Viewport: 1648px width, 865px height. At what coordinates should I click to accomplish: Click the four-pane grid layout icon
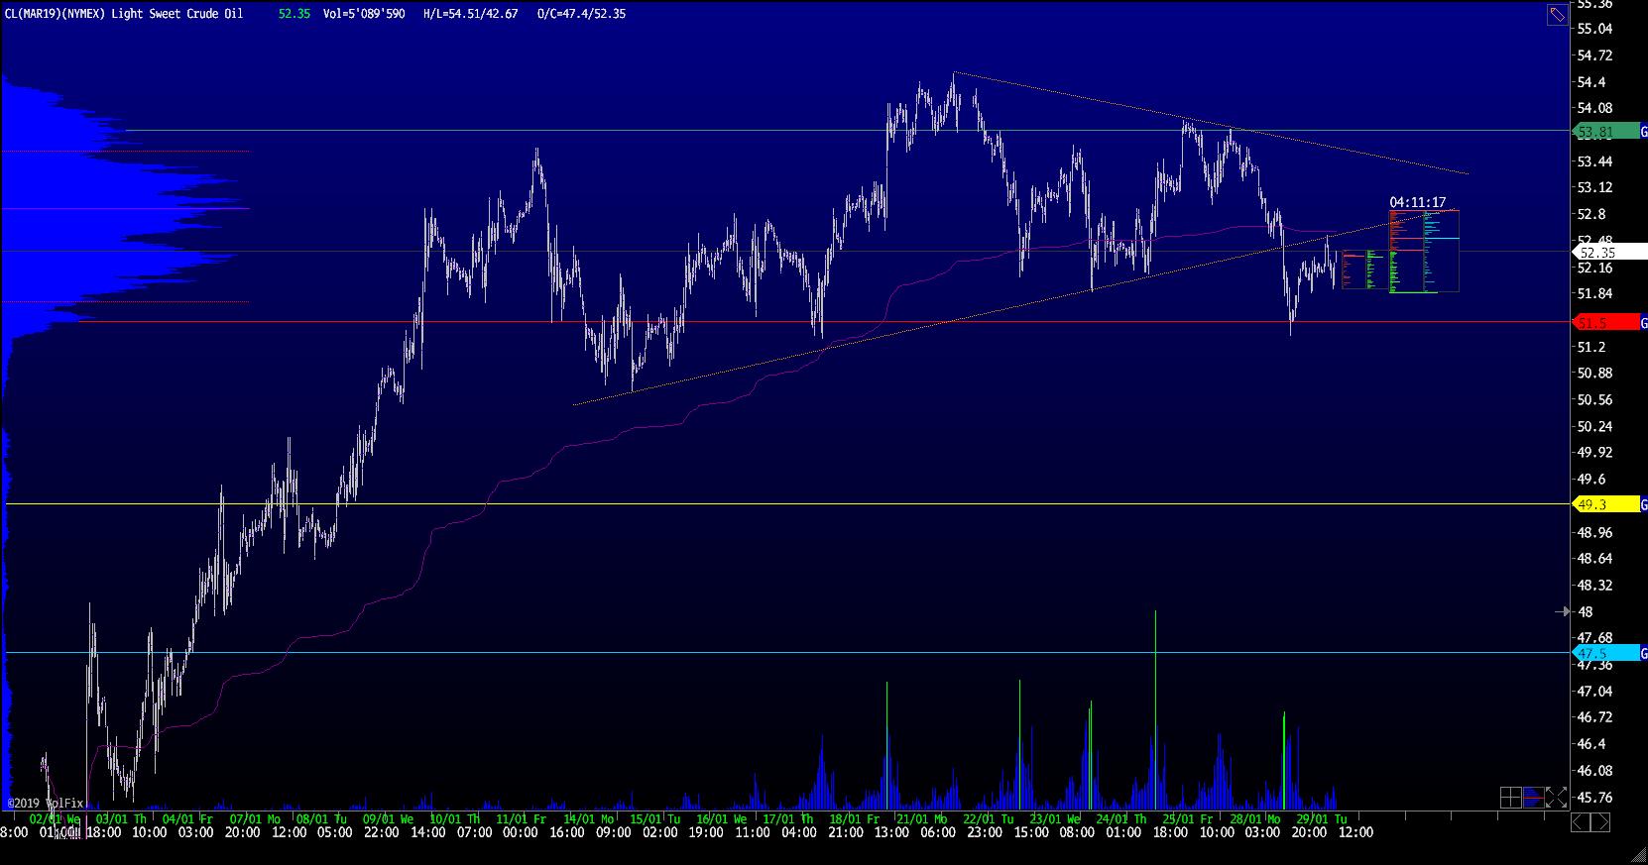1511,798
